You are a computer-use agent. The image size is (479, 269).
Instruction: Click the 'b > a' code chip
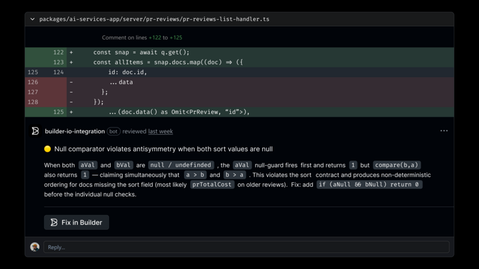[235, 175]
